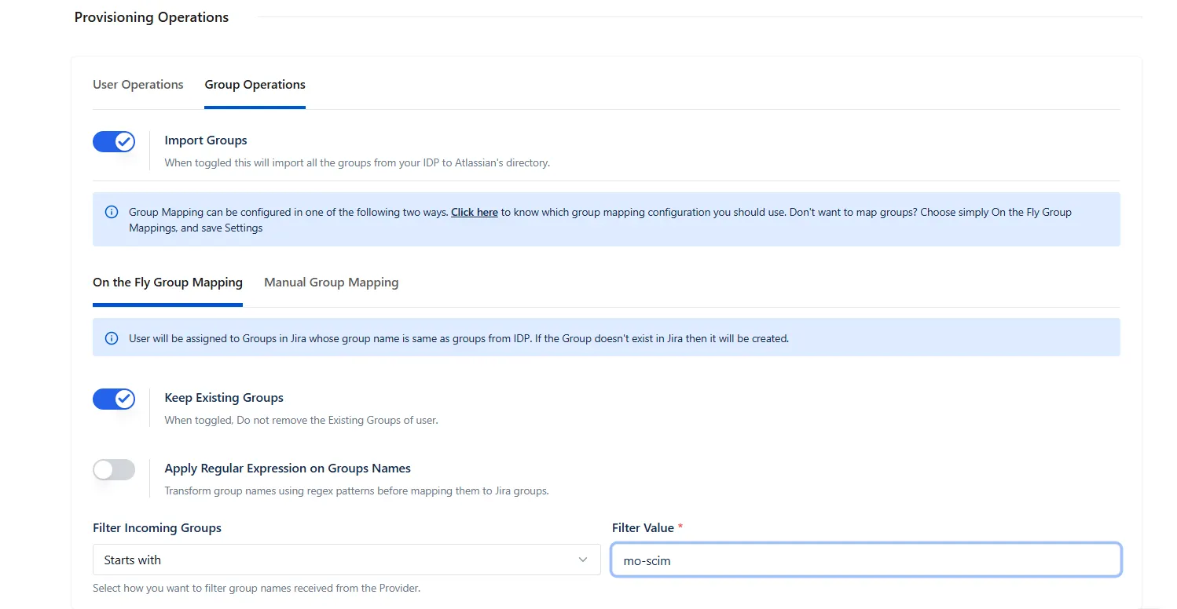Enable Apply Regular Expression on Groups Names
The image size is (1177, 609).
pyautogui.click(x=114, y=470)
